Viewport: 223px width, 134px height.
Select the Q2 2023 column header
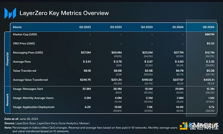[85, 27]
